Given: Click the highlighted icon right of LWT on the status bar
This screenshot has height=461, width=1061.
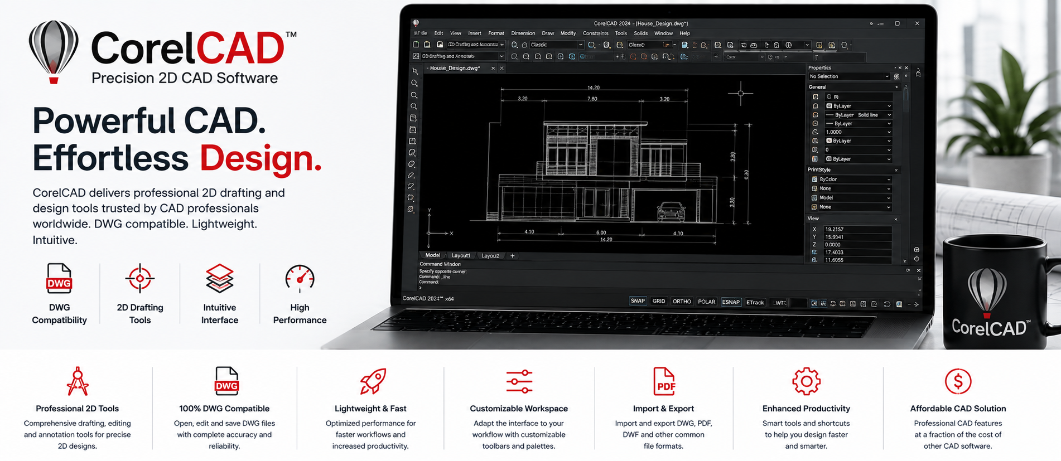Looking at the screenshot, I should click(x=814, y=303).
